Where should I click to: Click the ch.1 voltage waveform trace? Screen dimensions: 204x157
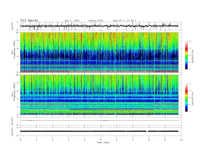99,26
